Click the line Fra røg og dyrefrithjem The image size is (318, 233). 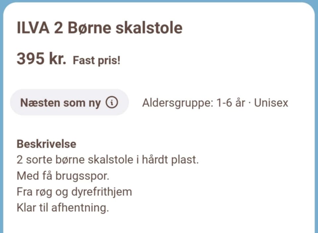(x=74, y=192)
